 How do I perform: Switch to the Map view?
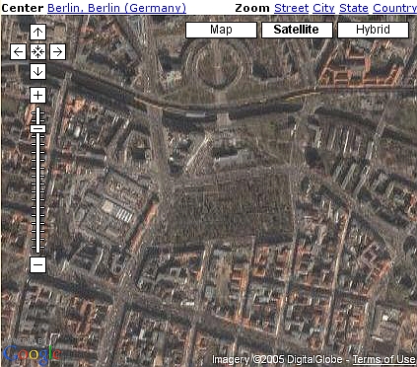pyautogui.click(x=221, y=30)
